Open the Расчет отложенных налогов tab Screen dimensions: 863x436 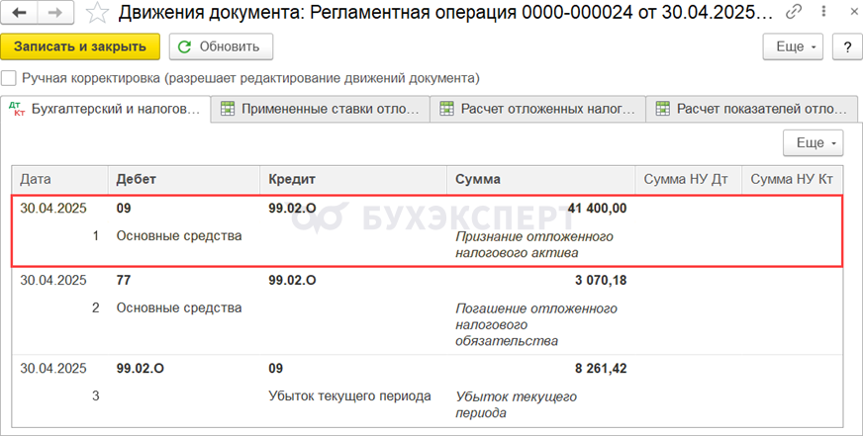click(537, 109)
